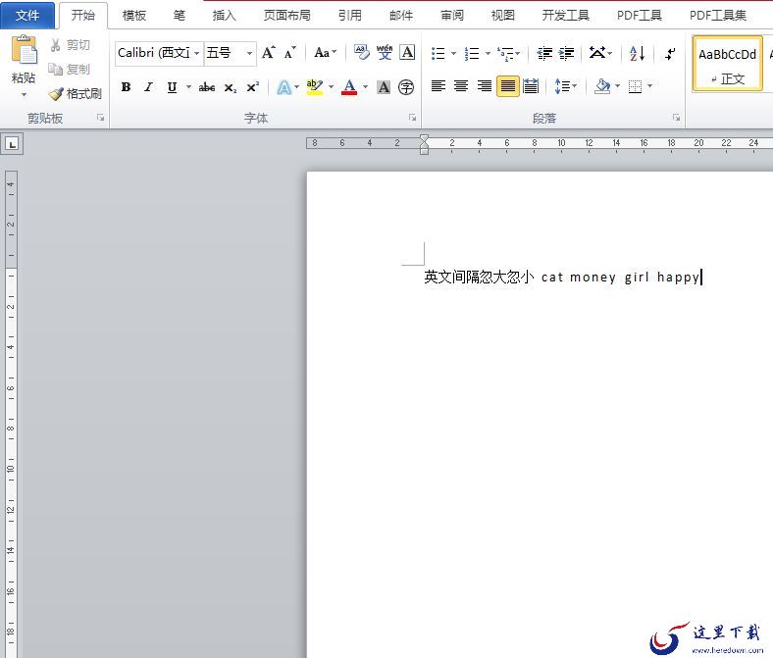This screenshot has width=773, height=658.
Task: Click the Sort A-Z icon
Action: coord(637,53)
